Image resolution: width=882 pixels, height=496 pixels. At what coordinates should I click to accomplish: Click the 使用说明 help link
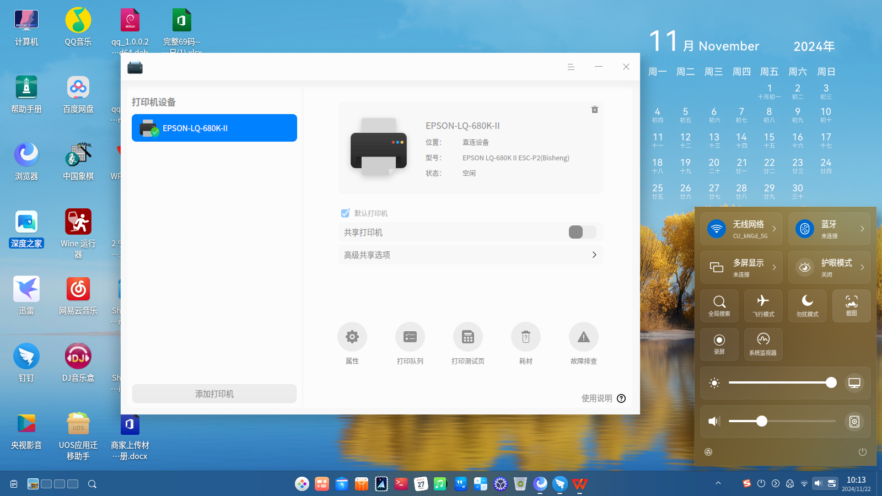[604, 398]
